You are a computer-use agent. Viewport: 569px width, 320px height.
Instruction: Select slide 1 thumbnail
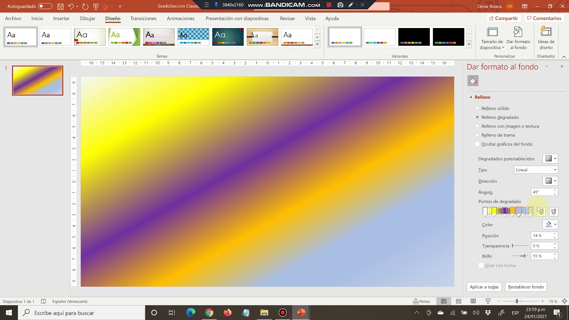[x=38, y=80]
